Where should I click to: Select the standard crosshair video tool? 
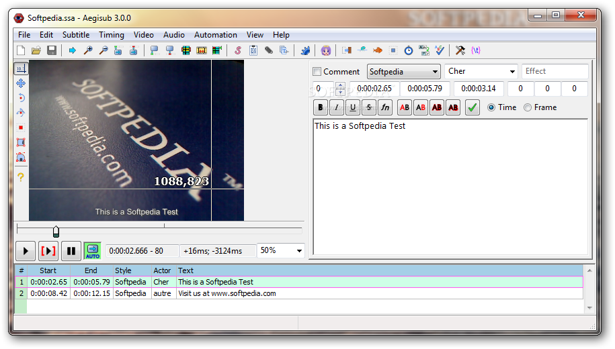21,68
